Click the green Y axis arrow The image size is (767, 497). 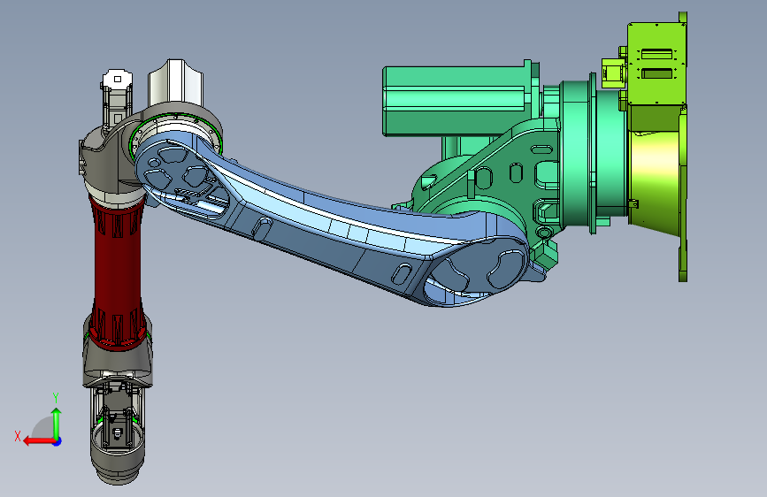point(57,423)
